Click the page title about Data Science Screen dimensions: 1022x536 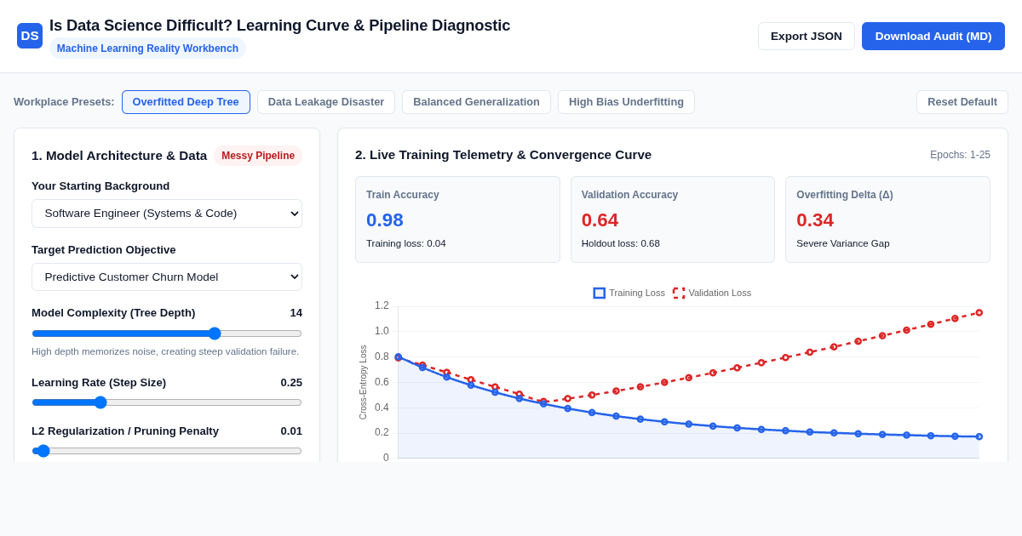coord(279,26)
